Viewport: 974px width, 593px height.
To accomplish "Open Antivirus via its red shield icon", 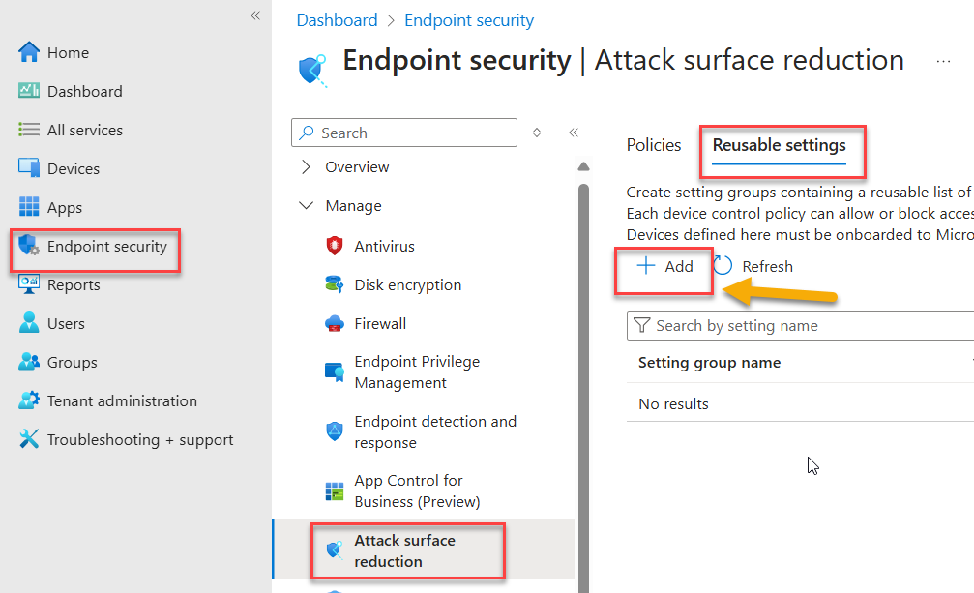I will pyautogui.click(x=335, y=246).
